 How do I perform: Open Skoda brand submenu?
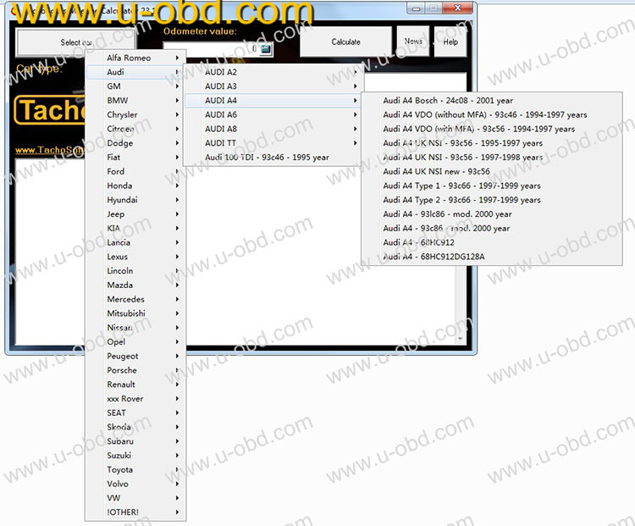[135, 427]
